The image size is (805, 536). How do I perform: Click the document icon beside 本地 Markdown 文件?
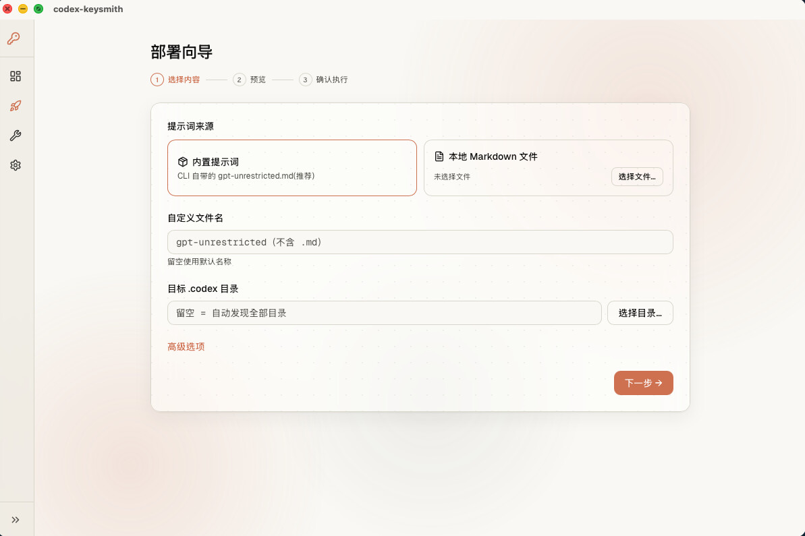coord(439,156)
